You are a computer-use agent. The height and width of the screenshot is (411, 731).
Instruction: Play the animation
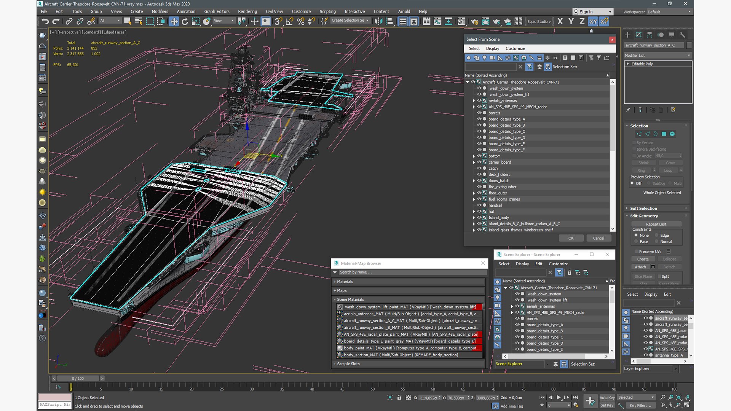pyautogui.click(x=559, y=397)
